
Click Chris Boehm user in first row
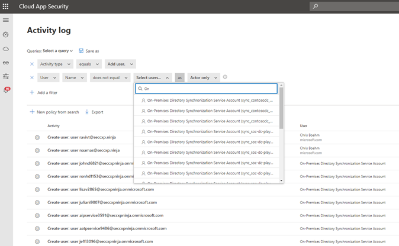point(310,135)
